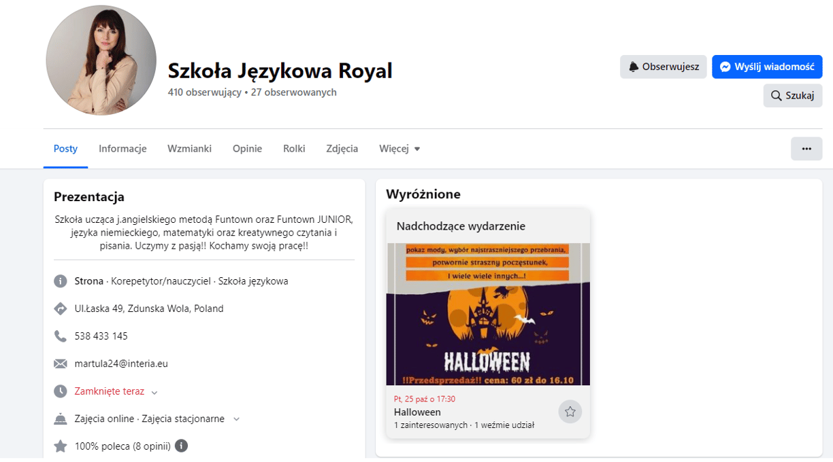The height and width of the screenshot is (462, 833).
Task: Switch to the Posty tab
Action: click(x=66, y=149)
